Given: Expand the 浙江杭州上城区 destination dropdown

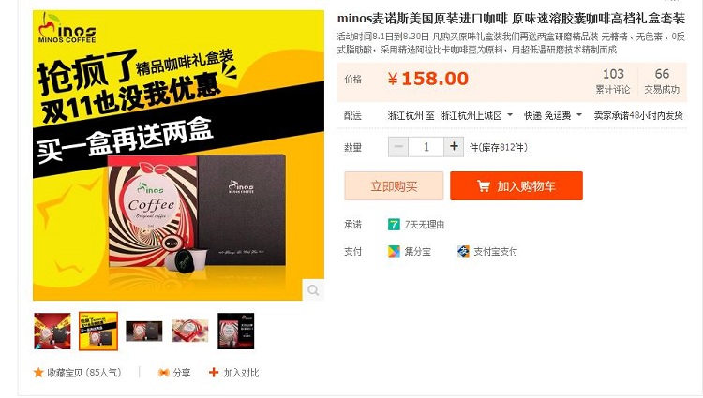Looking at the screenshot, I should [x=510, y=115].
